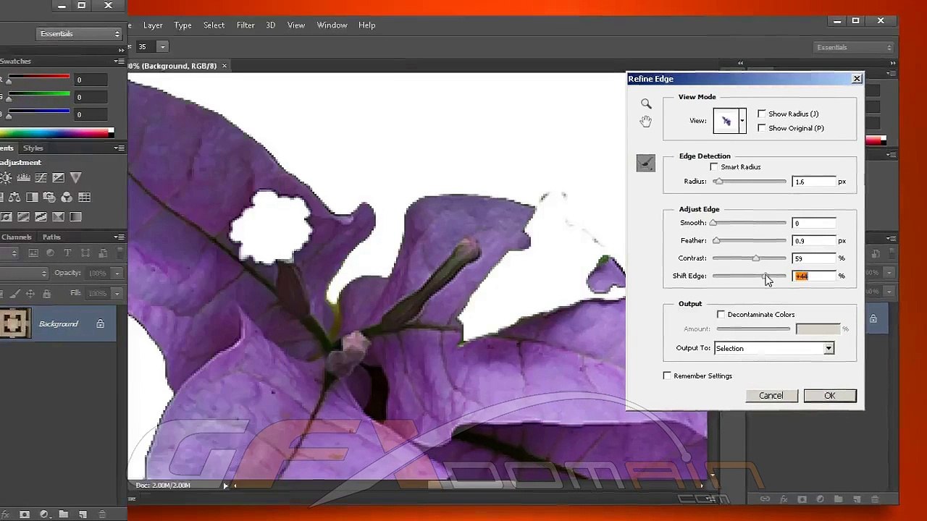Add a Threshold adjustment
The height and width of the screenshot is (521, 927).
pyautogui.click(x=41, y=216)
